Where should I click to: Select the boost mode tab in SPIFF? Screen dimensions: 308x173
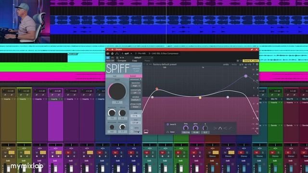tap(133, 76)
